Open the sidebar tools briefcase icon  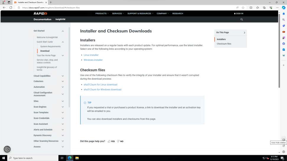pos(283,32)
